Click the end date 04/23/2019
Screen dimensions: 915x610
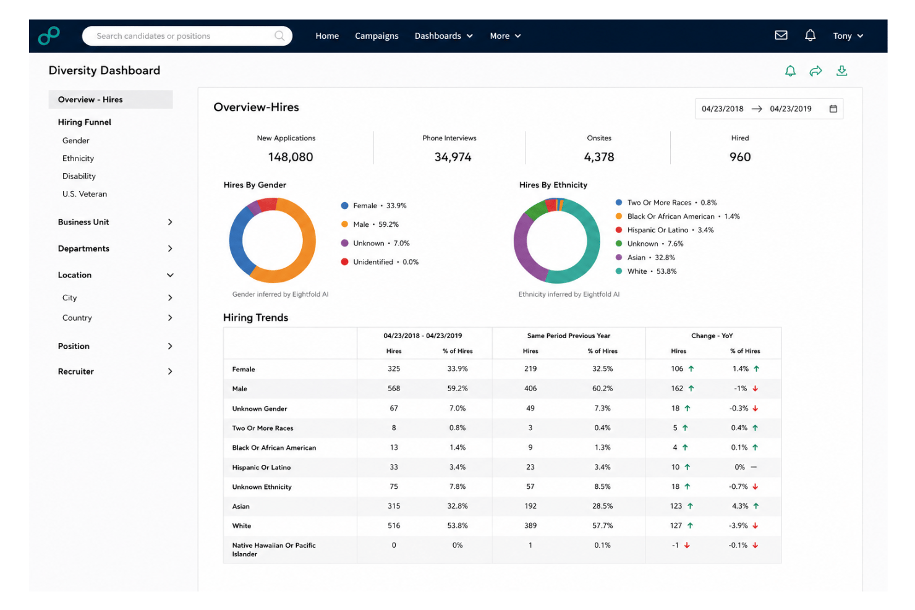point(791,109)
